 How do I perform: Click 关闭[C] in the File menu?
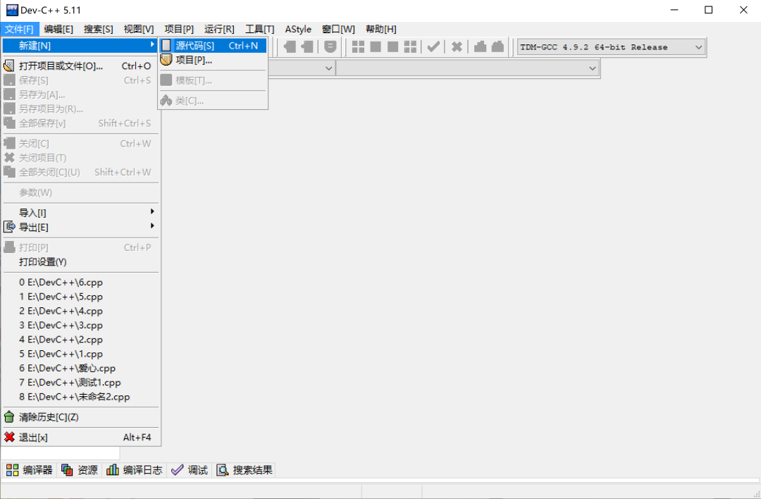tap(80, 144)
